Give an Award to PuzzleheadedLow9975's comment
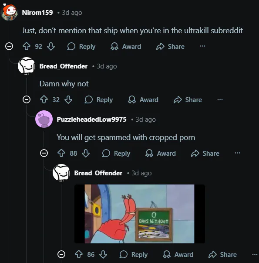 coord(161,153)
